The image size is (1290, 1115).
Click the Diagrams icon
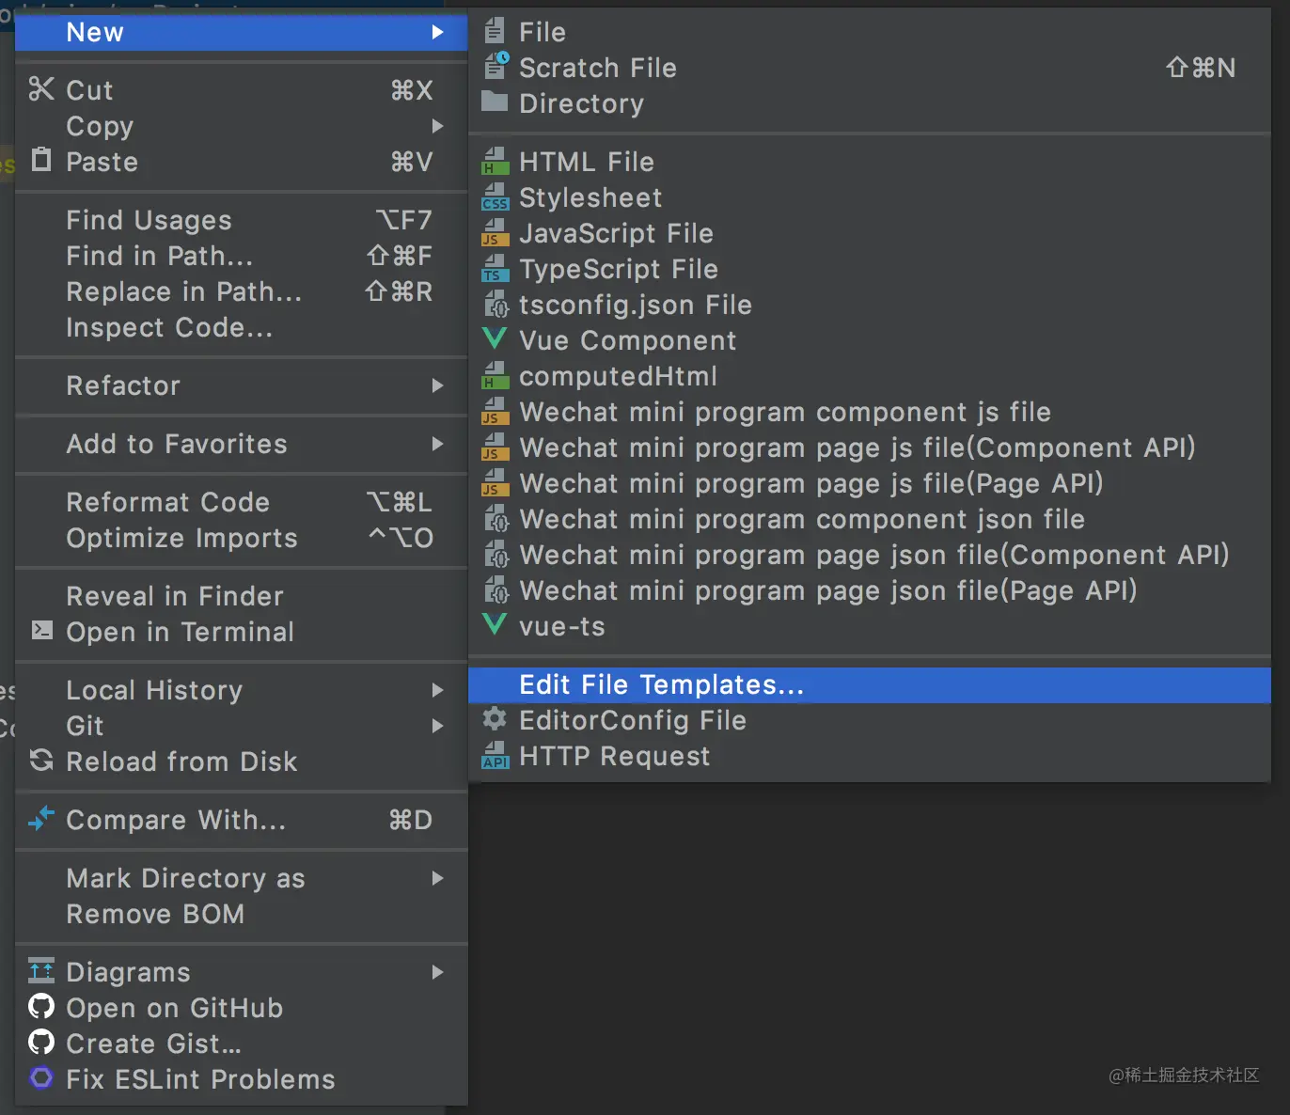pyautogui.click(x=41, y=971)
